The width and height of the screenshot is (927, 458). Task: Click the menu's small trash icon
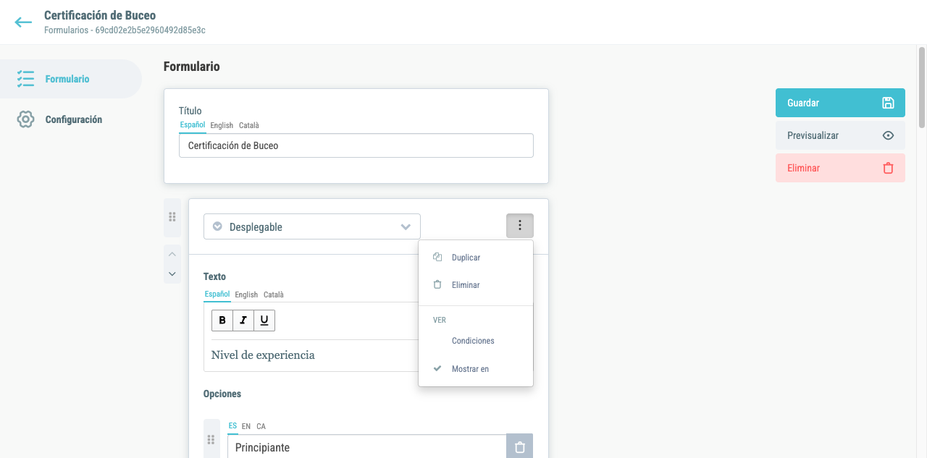tap(437, 285)
